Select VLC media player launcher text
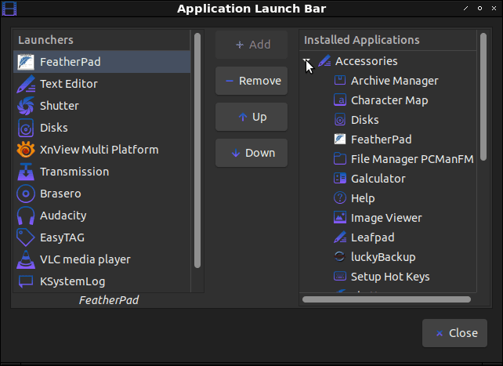This screenshot has width=503, height=366. [x=85, y=259]
